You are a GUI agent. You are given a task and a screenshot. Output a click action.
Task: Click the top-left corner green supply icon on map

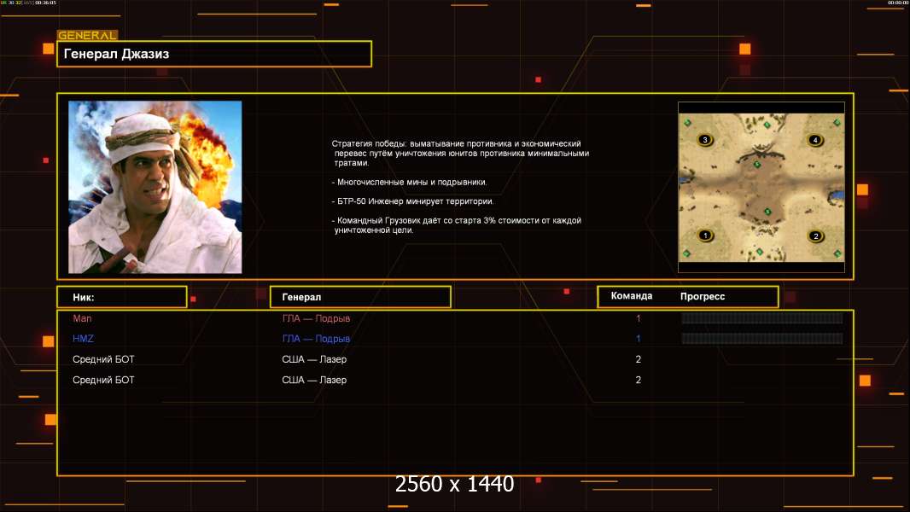click(687, 122)
